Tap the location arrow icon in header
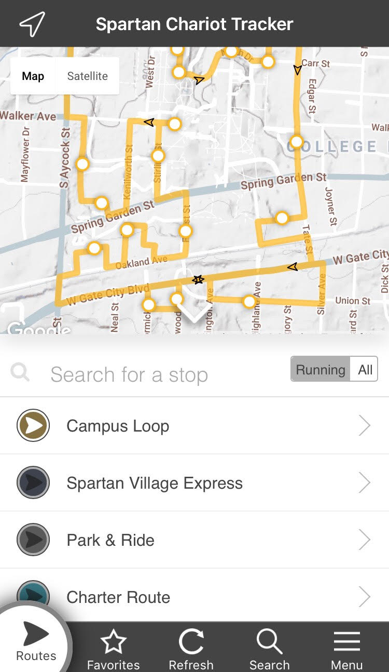 pos(32,24)
